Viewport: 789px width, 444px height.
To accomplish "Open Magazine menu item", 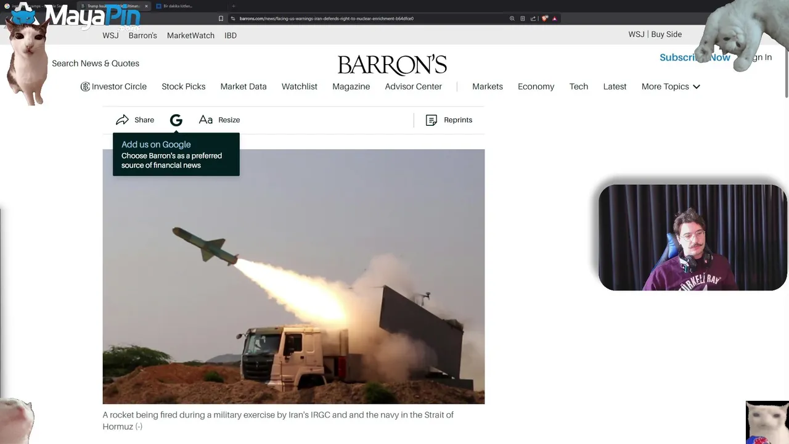I will tap(351, 87).
